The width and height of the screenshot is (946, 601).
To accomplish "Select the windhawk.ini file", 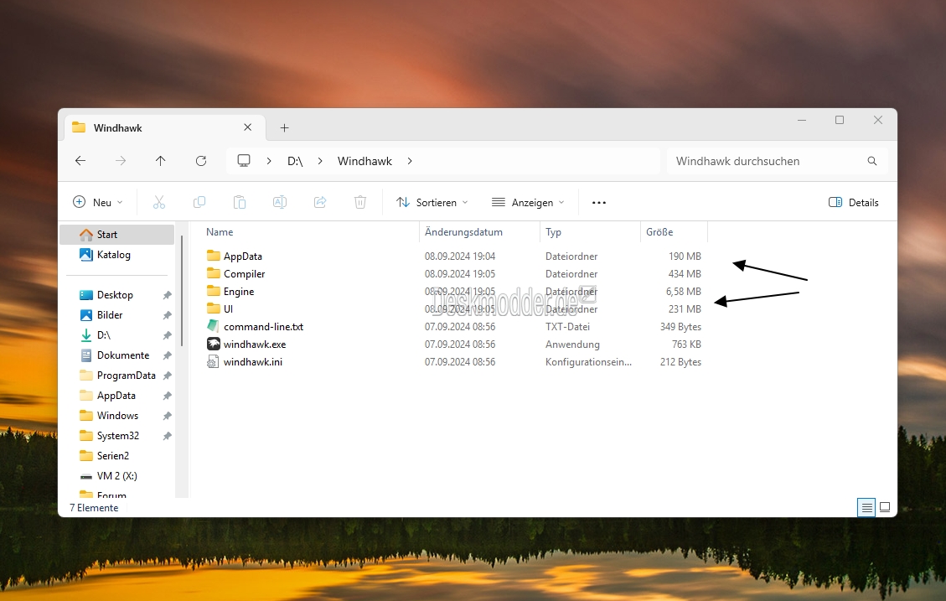I will coord(253,362).
